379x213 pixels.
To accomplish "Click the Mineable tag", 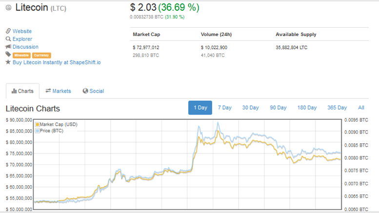I will [21, 55].
